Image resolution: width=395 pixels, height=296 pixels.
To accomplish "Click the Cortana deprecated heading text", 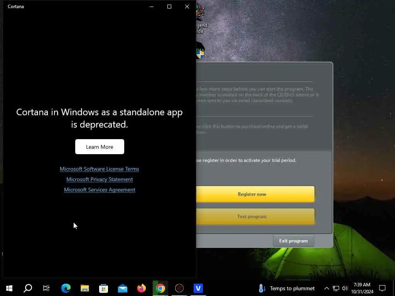I will 100,118.
